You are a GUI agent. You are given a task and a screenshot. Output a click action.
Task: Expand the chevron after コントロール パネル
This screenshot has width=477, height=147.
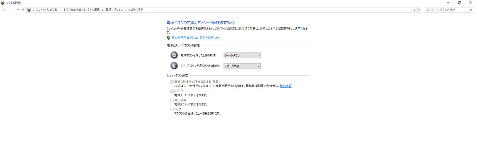(60, 10)
